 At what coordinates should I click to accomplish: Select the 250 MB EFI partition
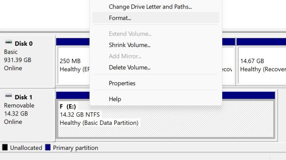[x=74, y=65]
